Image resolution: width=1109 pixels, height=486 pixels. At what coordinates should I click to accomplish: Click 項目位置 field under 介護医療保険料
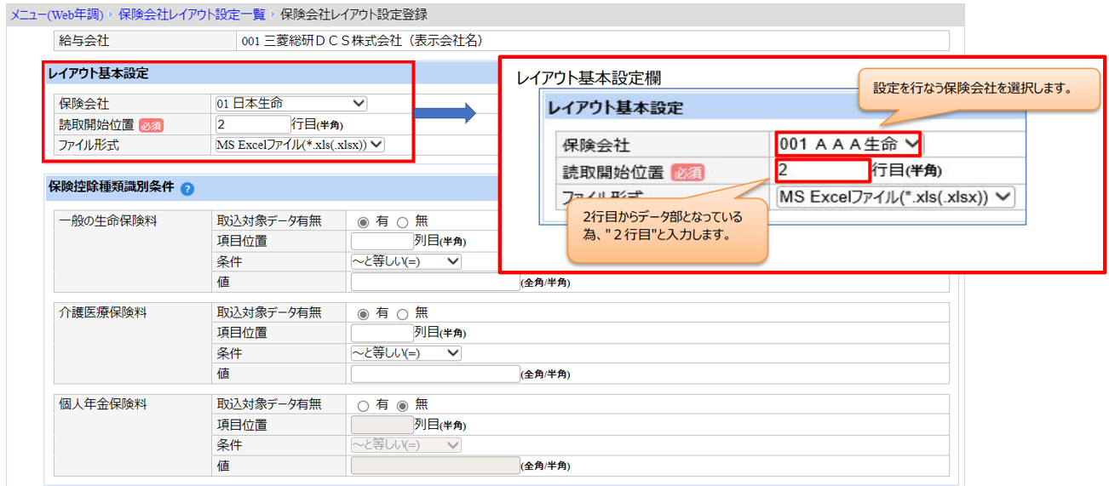pyautogui.click(x=382, y=333)
